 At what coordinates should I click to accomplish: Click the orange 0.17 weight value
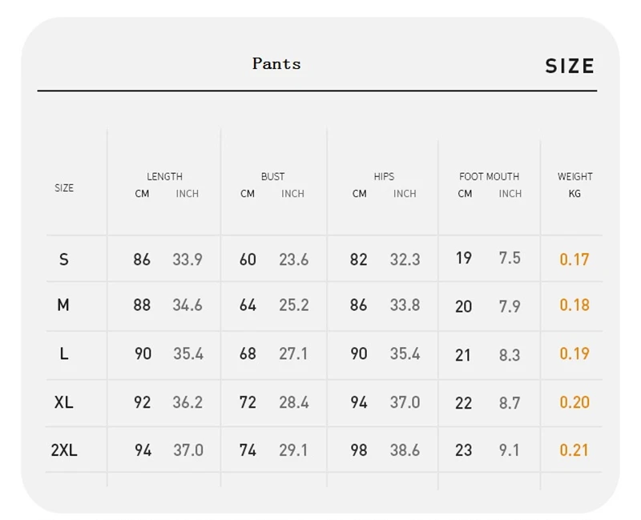(574, 260)
